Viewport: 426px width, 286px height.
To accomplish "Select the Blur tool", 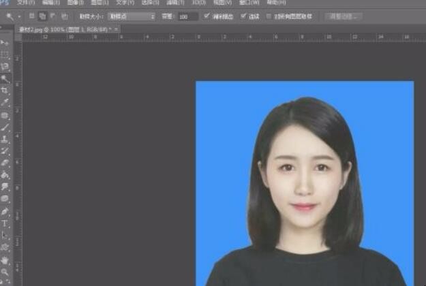I will [5, 187].
